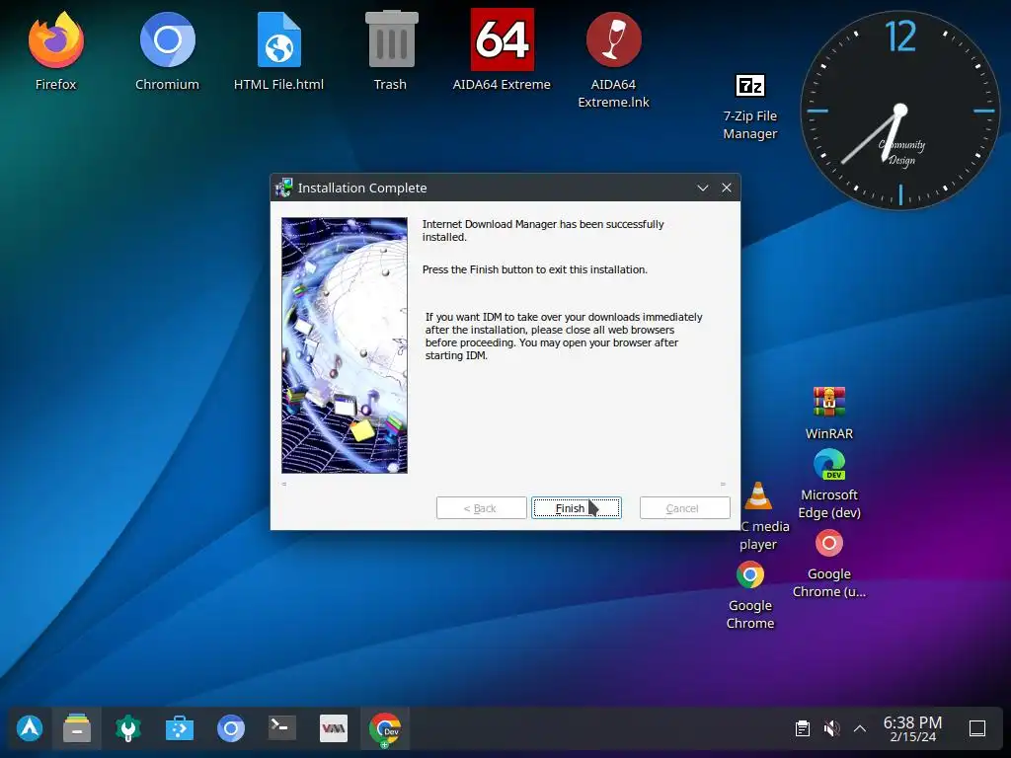This screenshot has width=1011, height=758.
Task: Click the installer globe artwork image
Action: pyautogui.click(x=345, y=344)
